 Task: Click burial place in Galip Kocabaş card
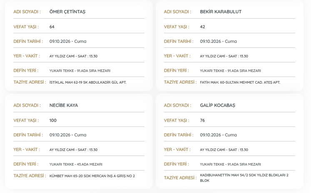tap(231, 164)
